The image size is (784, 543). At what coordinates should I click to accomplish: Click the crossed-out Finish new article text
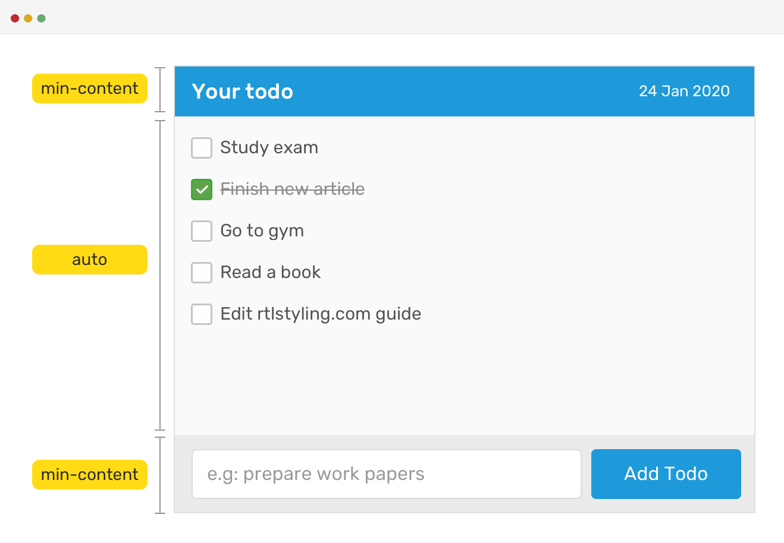(292, 189)
